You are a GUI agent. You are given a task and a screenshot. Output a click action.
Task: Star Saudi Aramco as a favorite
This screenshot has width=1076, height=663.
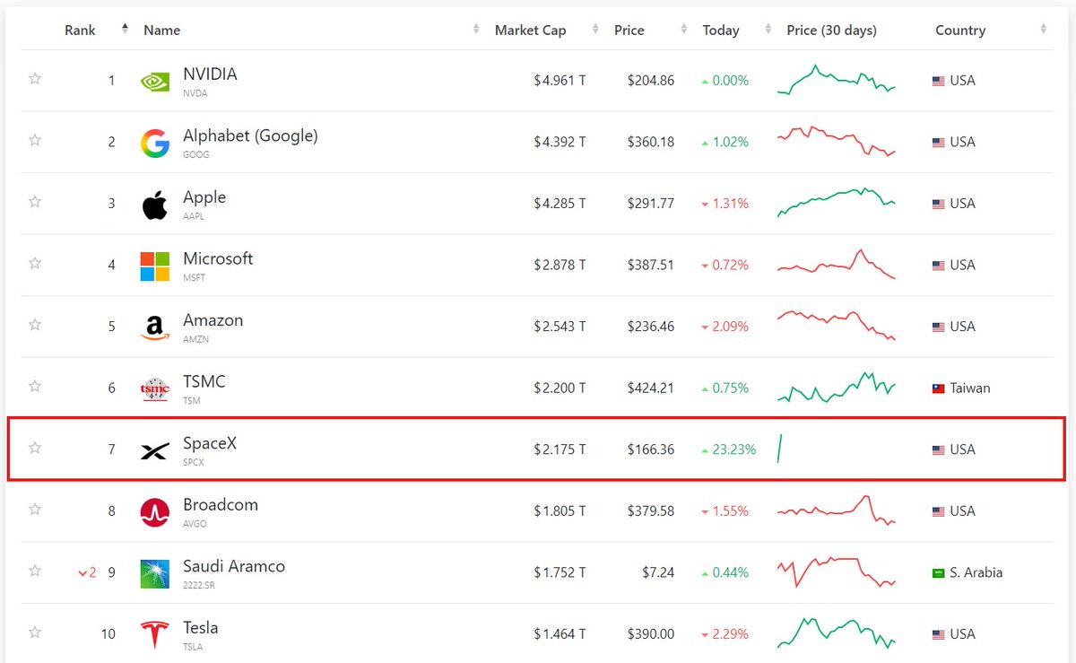(x=35, y=571)
